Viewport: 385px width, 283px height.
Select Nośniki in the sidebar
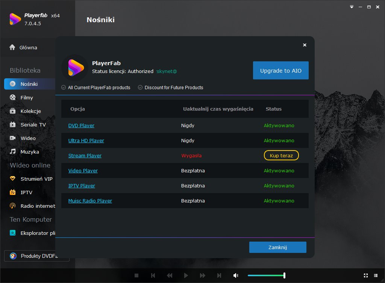(x=29, y=84)
